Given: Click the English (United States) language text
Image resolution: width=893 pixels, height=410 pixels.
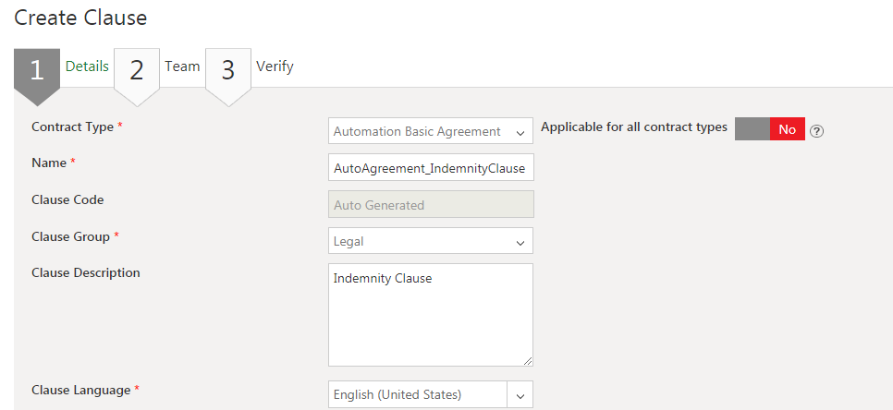Looking at the screenshot, I should click(x=398, y=395).
